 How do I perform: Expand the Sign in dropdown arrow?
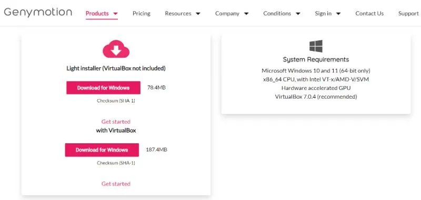point(338,14)
